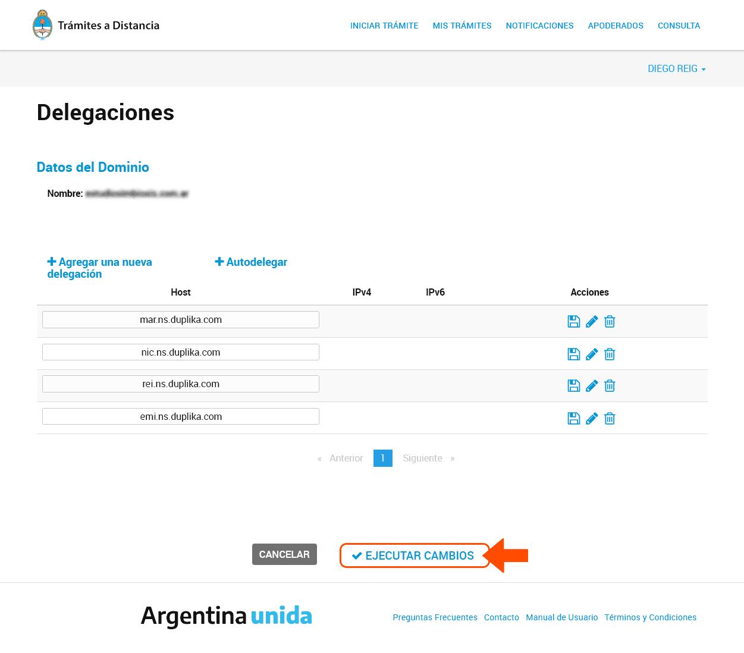744x653 pixels.
Task: Delete the emi.ns.duplika.com delegation
Action: tap(609, 418)
